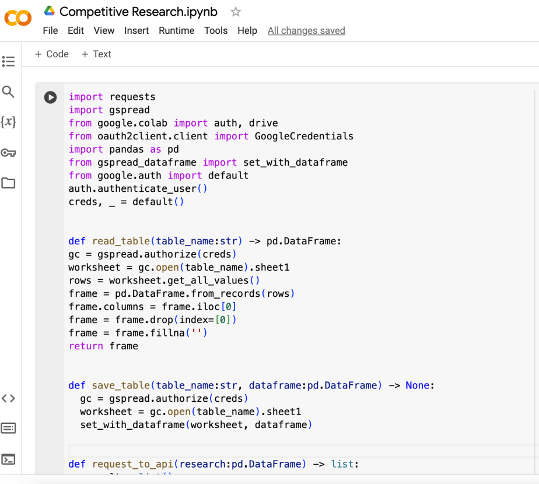Open the Runtime menu
The width and height of the screenshot is (539, 484).
tap(176, 30)
